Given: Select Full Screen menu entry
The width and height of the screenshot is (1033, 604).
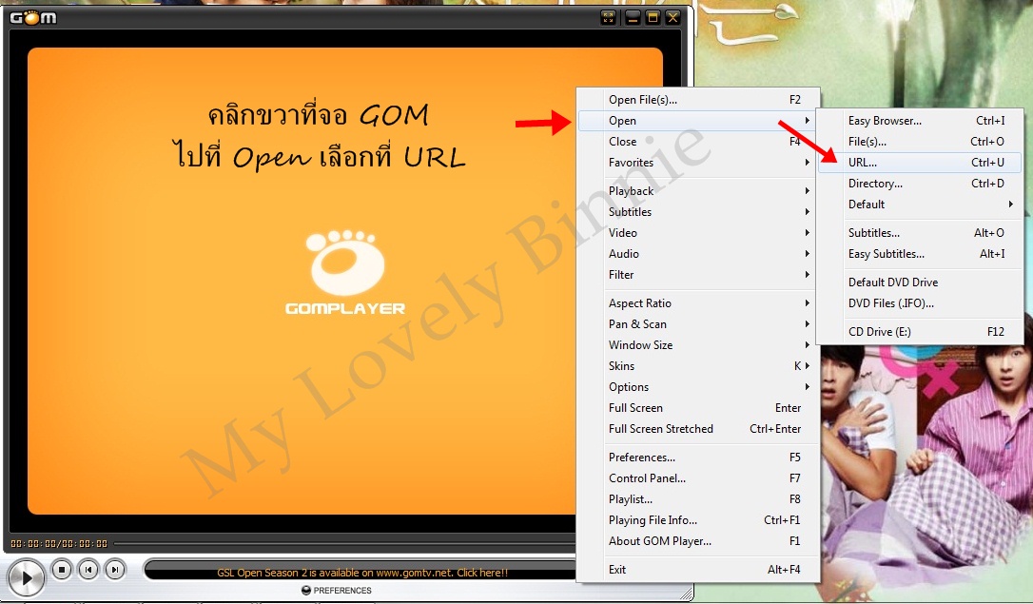Looking at the screenshot, I should 698,408.
